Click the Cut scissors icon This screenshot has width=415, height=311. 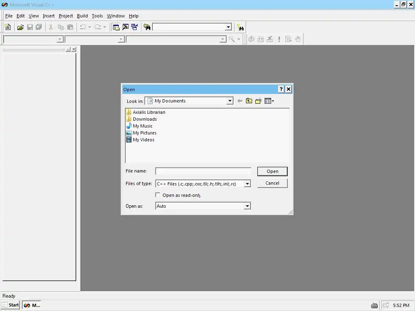(x=51, y=27)
